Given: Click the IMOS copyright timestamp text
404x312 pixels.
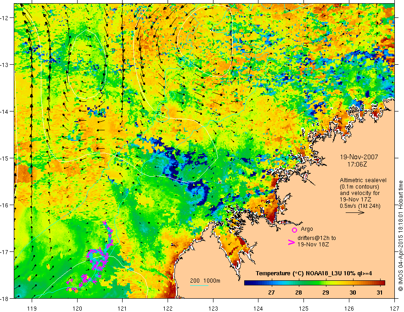Looking at the screenshot, I should tap(401, 235).
